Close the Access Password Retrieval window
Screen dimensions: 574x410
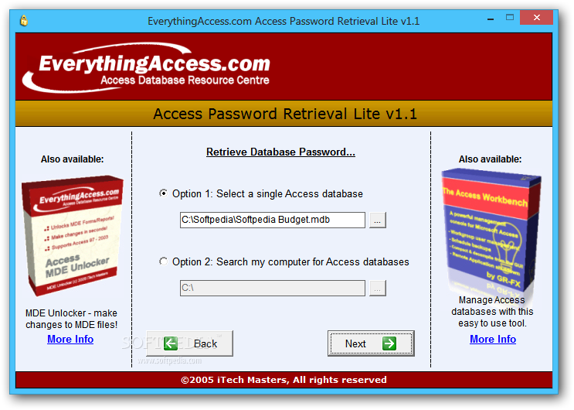536,17
